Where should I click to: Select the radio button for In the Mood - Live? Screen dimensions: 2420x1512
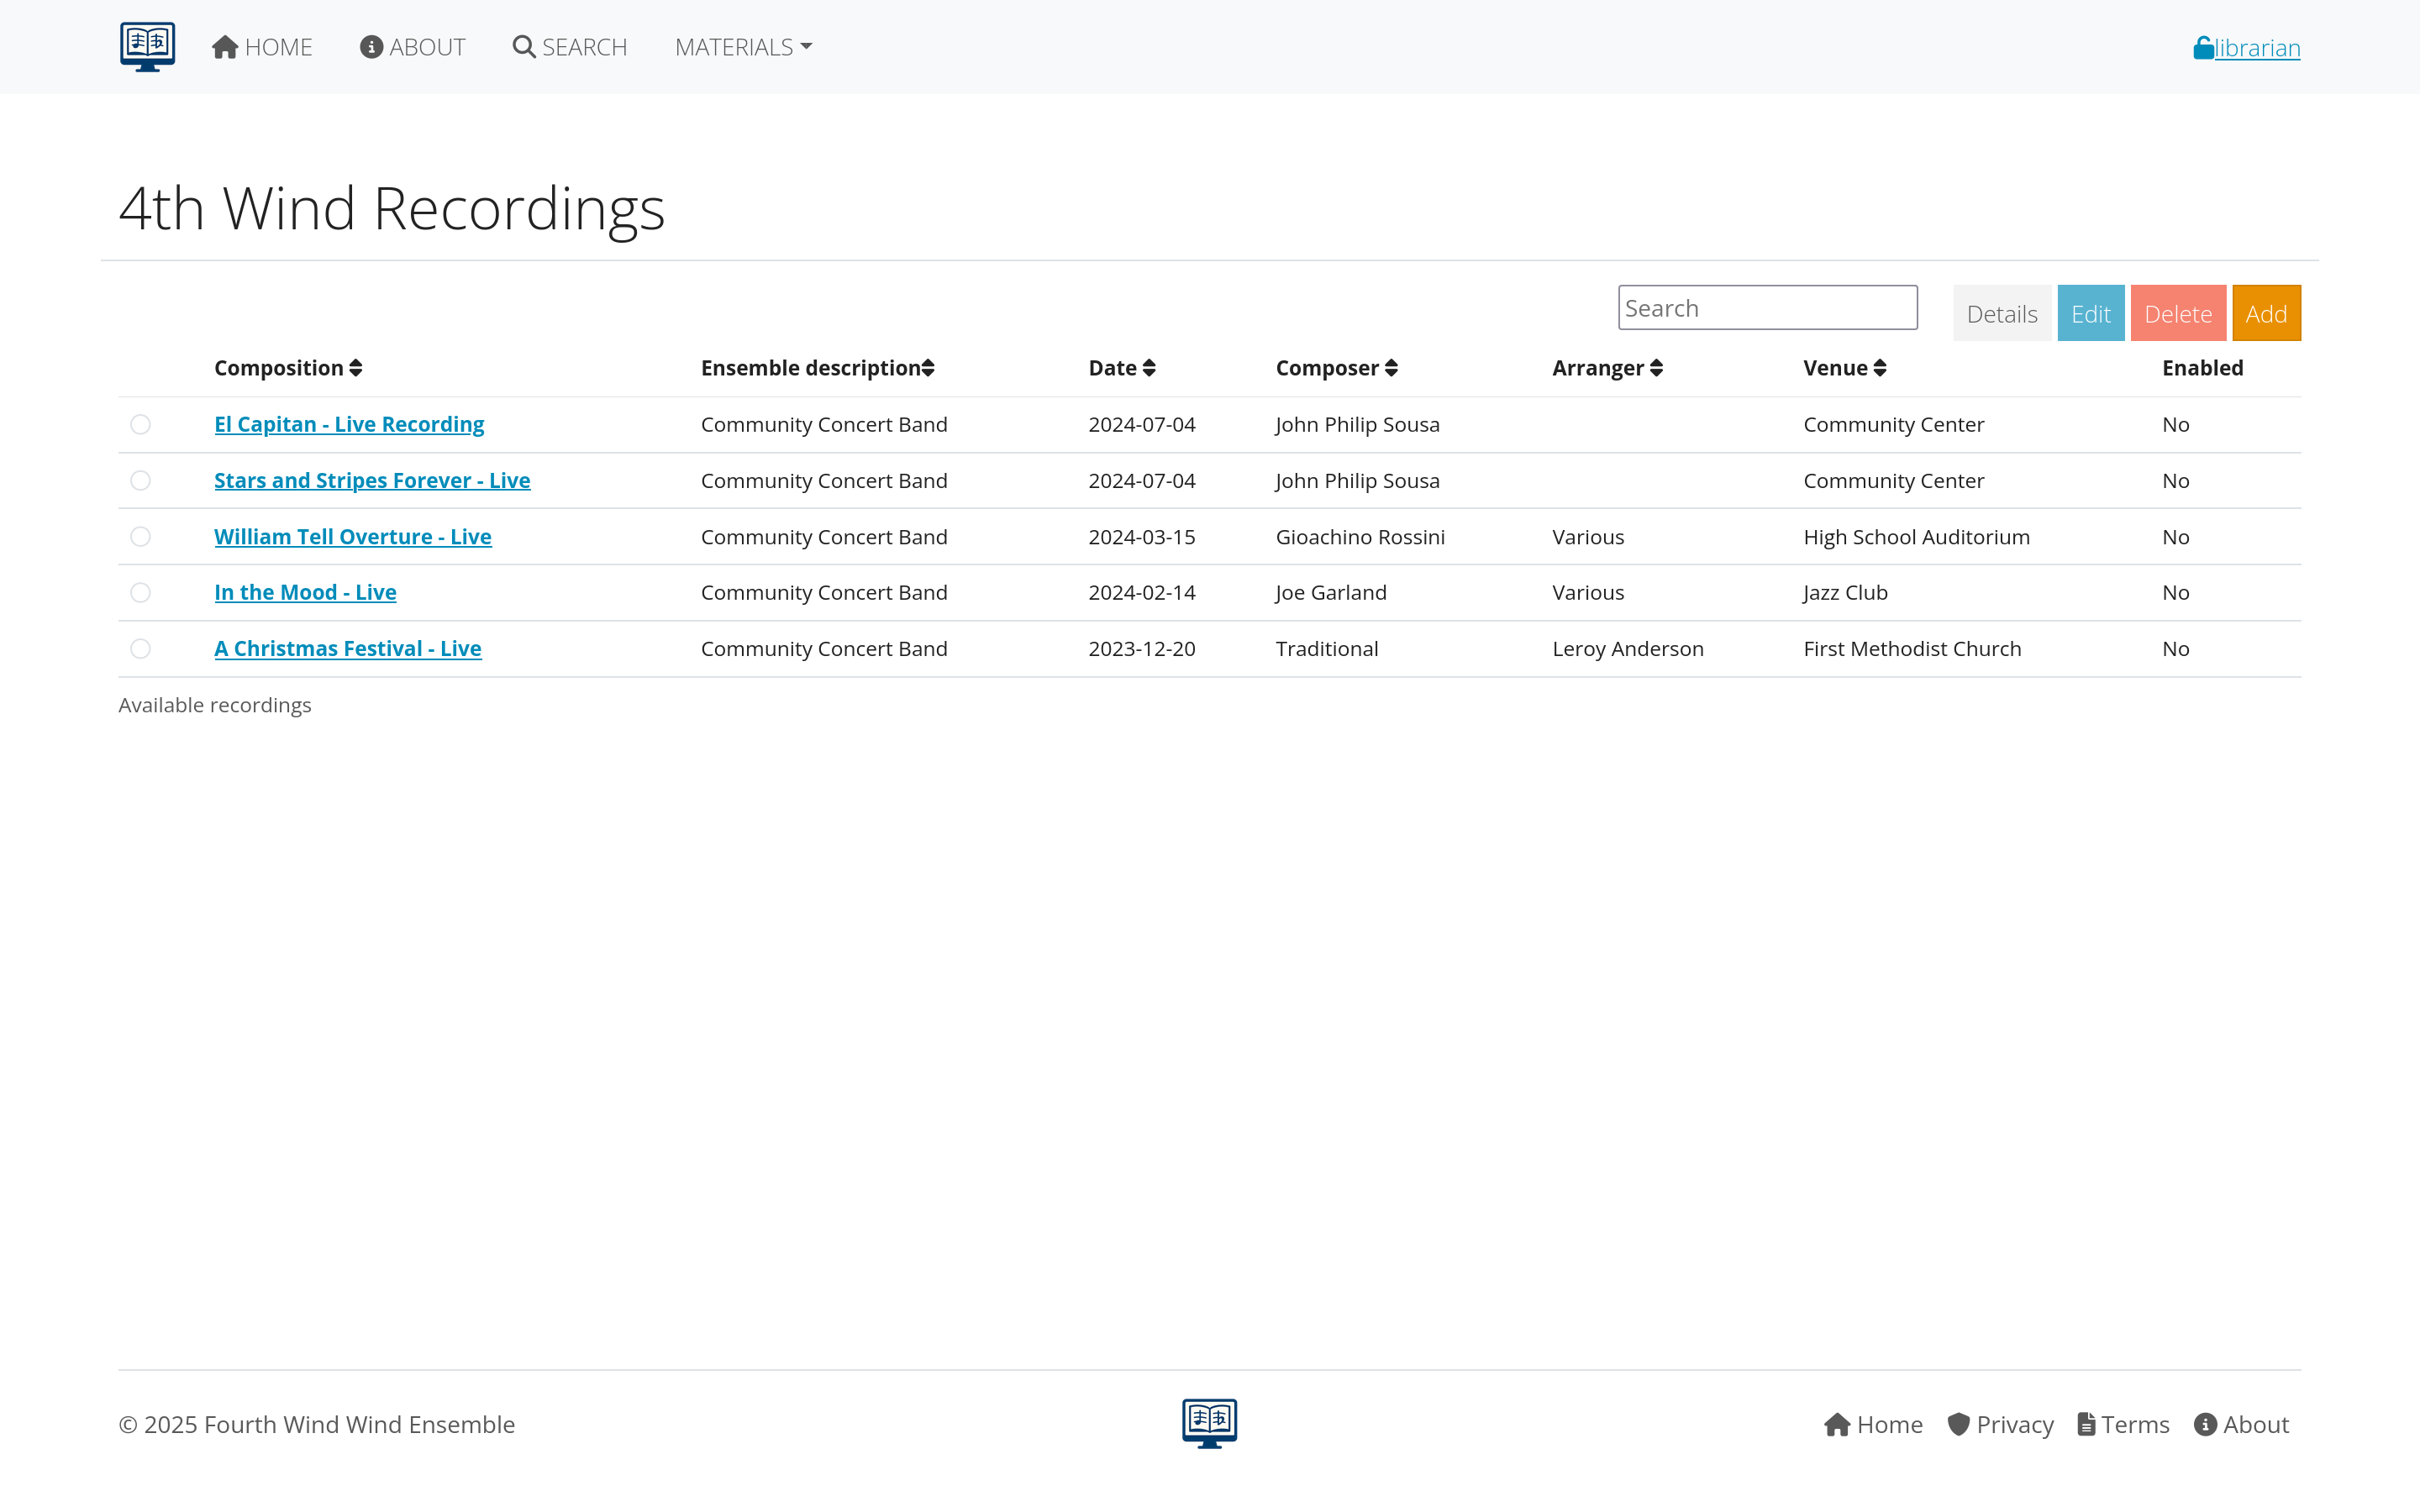(x=140, y=592)
